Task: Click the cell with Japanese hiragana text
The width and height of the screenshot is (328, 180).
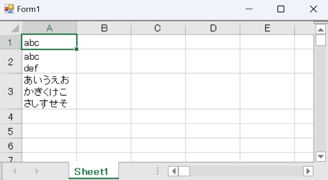Action: [x=49, y=91]
